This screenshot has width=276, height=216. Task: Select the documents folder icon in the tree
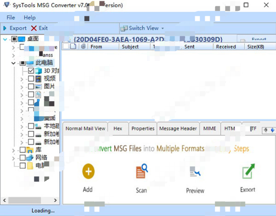[38, 94]
